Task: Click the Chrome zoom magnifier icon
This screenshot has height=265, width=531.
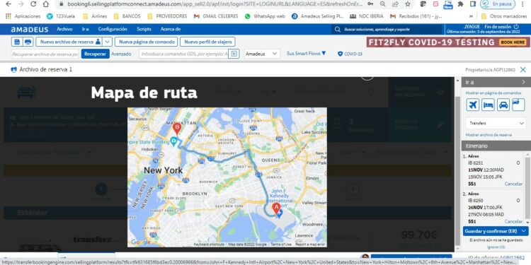Action: (x=382, y=4)
